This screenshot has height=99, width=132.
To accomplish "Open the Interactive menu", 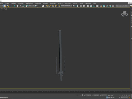I will pos(68,3).
